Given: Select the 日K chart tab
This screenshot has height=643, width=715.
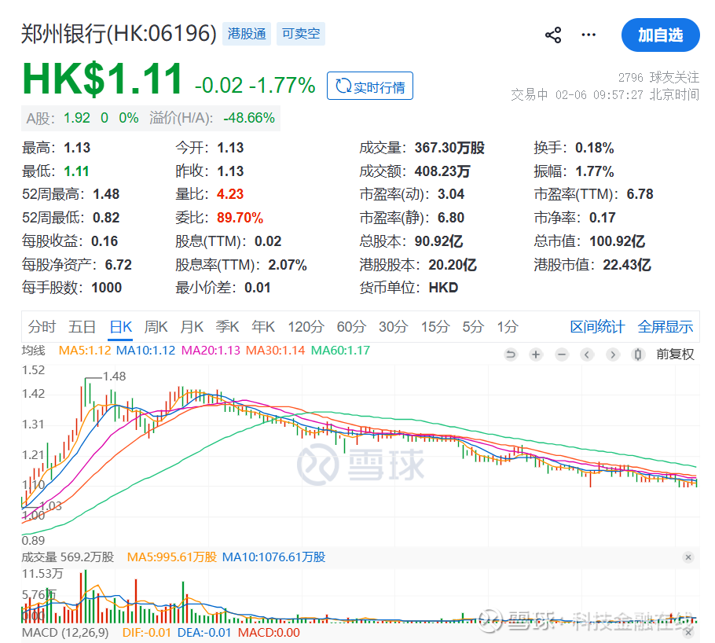Looking at the screenshot, I should tap(121, 327).
